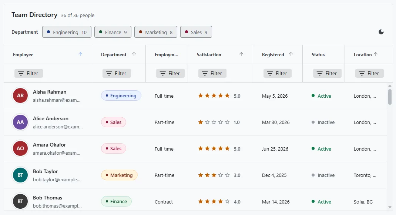Click the truncated Employment column header
The height and width of the screenshot is (215, 396).
pos(167,54)
